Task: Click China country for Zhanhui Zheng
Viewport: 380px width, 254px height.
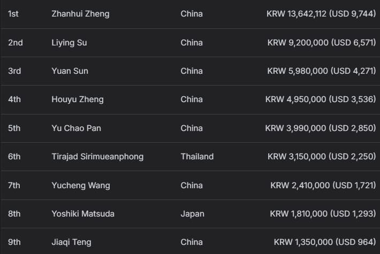Action: (x=192, y=14)
